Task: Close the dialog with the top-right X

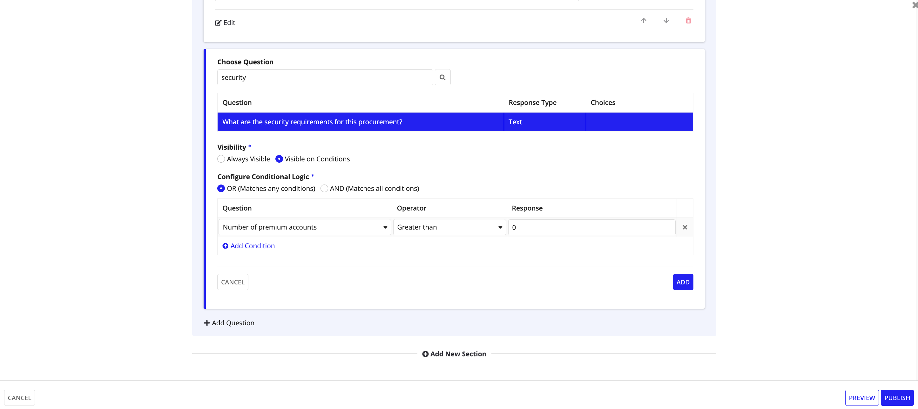Action: click(915, 5)
